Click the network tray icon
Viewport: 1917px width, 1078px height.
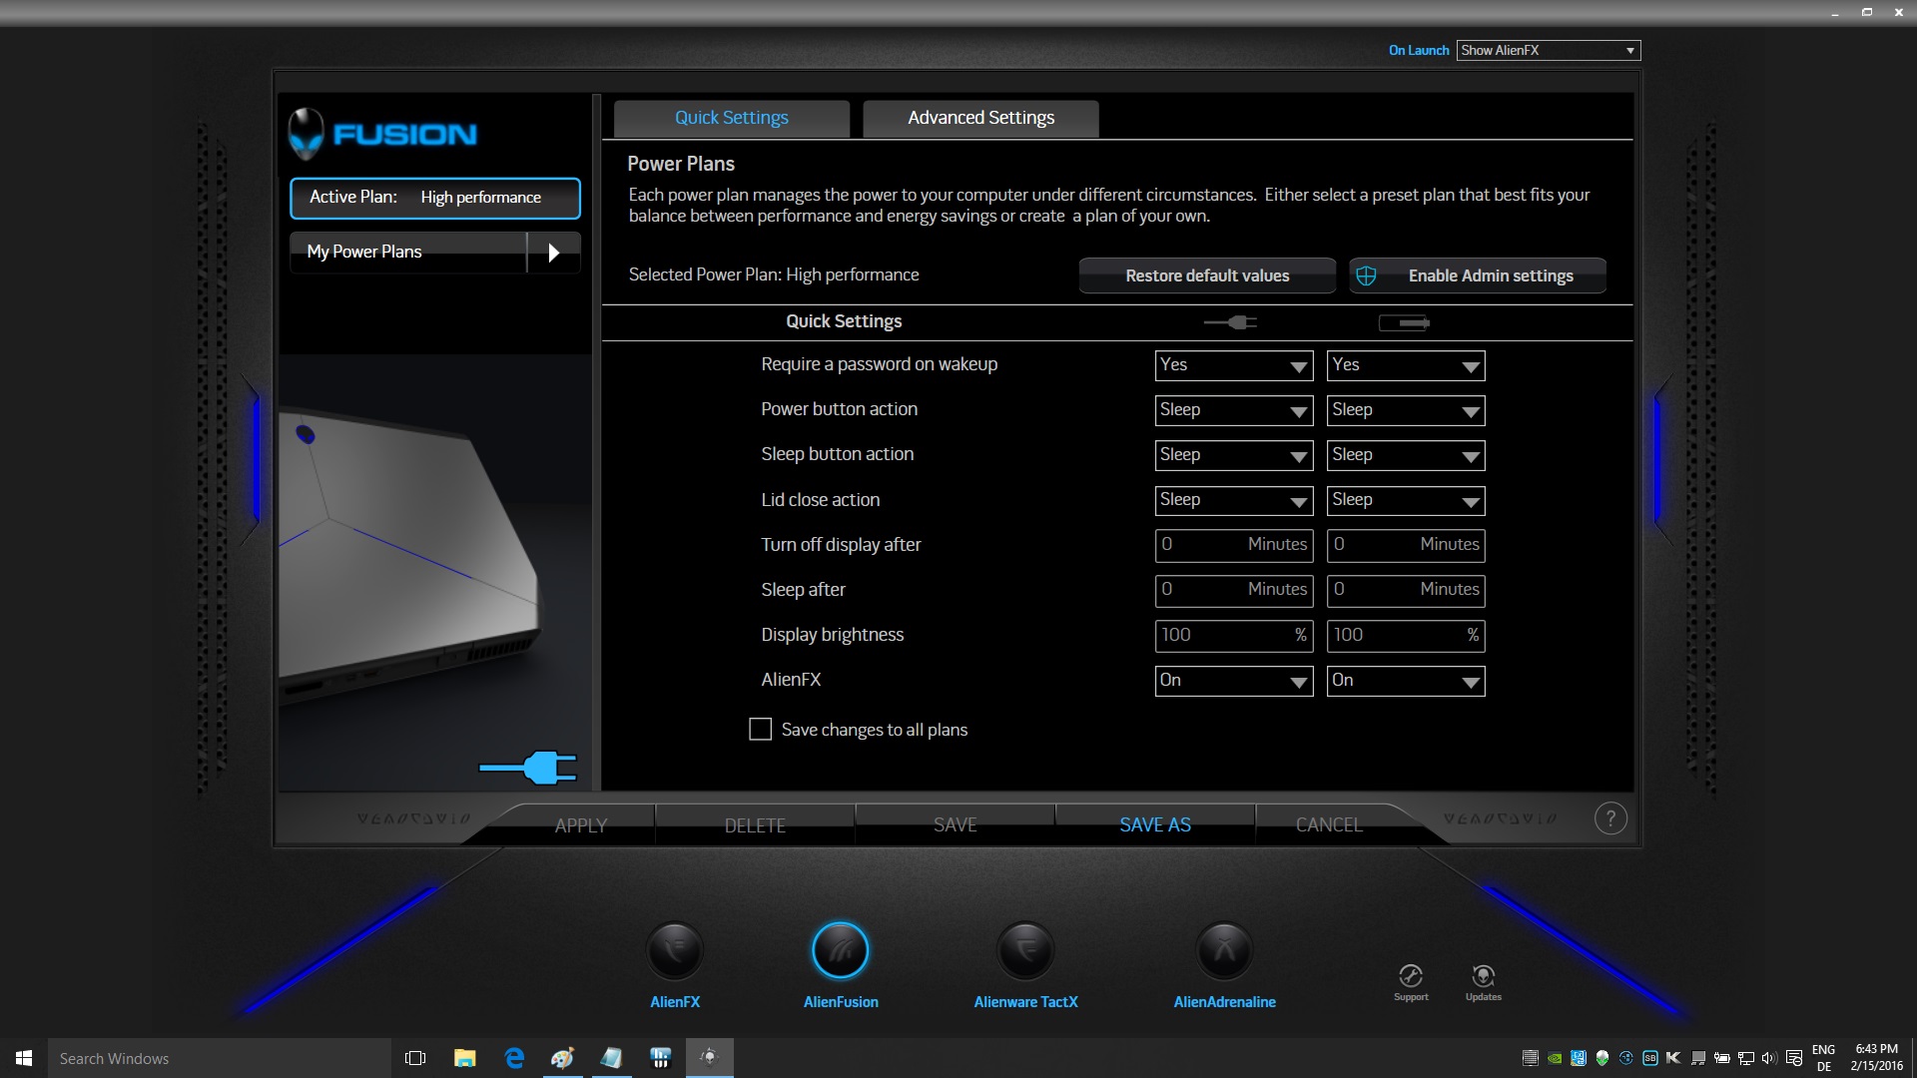(x=1746, y=1058)
